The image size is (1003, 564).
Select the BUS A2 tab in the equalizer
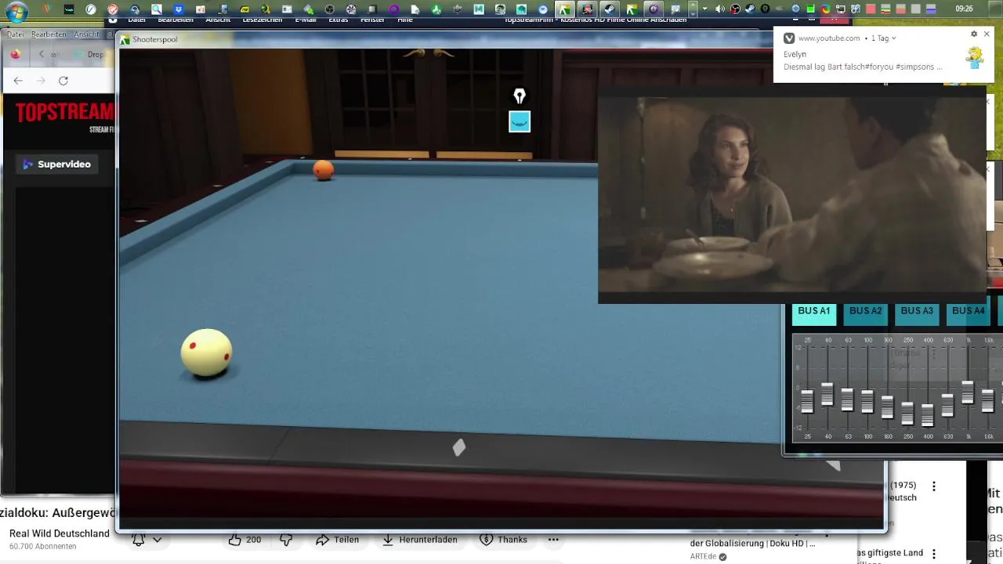pyautogui.click(x=865, y=313)
